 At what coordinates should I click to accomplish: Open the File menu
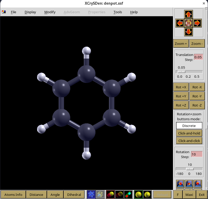pos(13,12)
